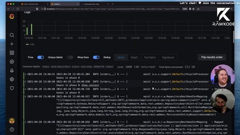
Task: Open the Help question mark icon
Action: click(12, 129)
